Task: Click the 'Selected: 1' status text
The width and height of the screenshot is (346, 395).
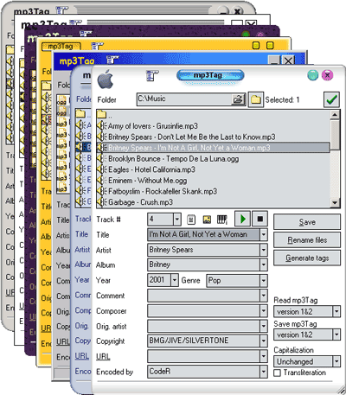Action: 282,100
